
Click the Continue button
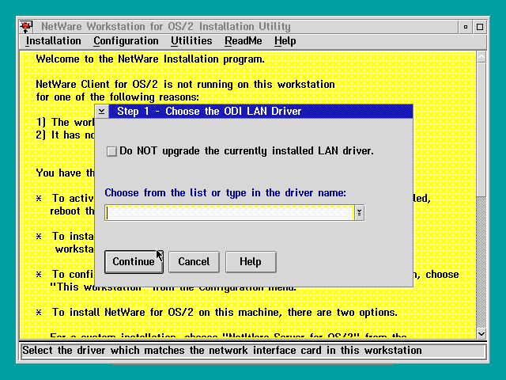click(134, 262)
